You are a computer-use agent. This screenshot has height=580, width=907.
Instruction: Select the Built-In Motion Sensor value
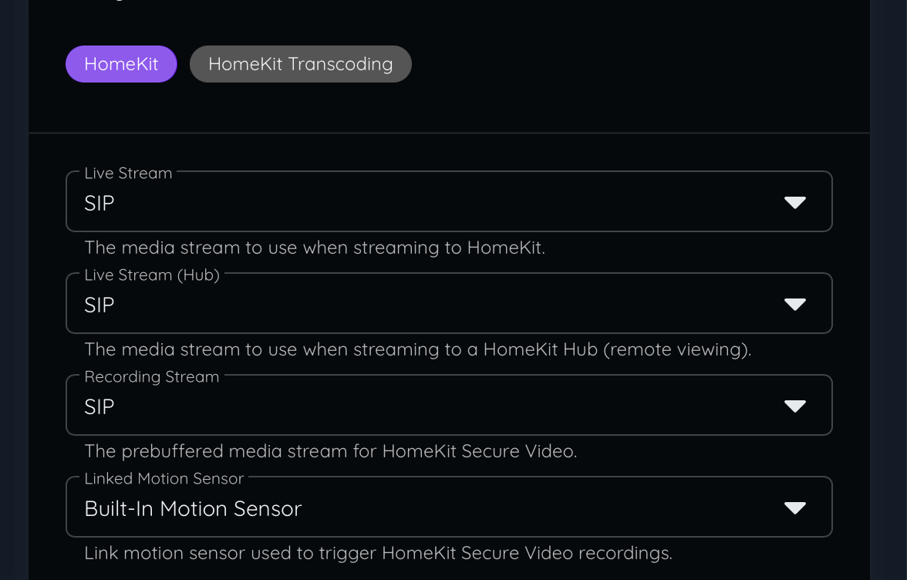pyautogui.click(x=193, y=507)
